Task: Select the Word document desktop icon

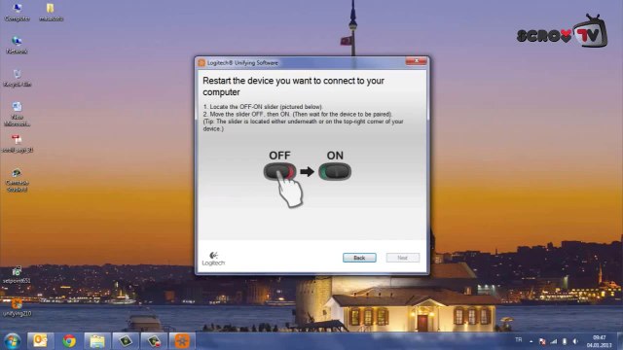Action: click(x=17, y=114)
